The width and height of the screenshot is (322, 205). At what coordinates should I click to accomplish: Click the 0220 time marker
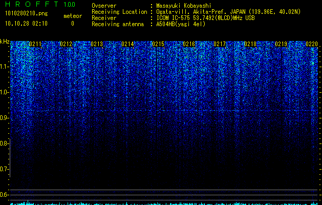(312, 44)
